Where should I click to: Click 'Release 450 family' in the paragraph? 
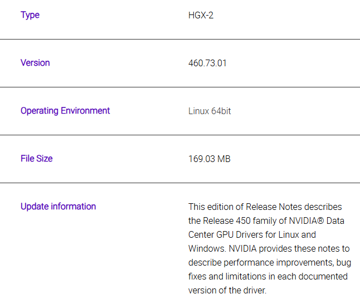point(239,220)
